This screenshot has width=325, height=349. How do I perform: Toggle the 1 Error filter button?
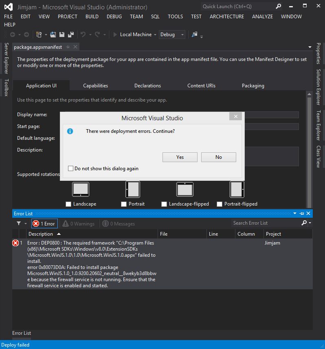tap(45, 223)
